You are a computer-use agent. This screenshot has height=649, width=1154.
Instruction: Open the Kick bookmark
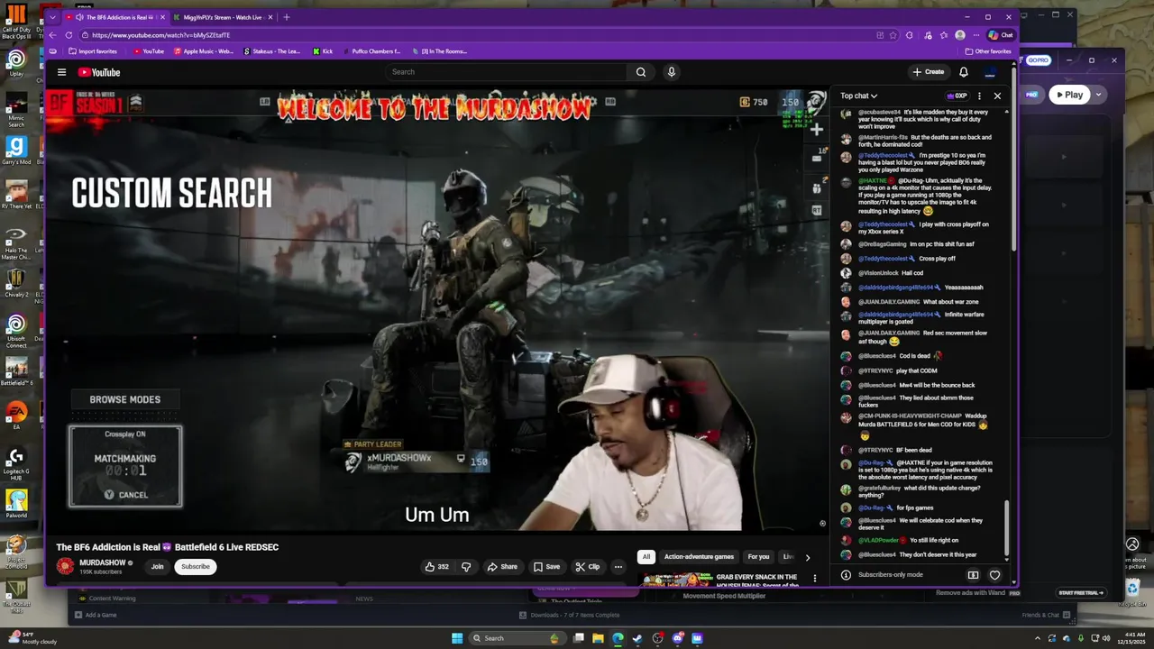pyautogui.click(x=323, y=51)
